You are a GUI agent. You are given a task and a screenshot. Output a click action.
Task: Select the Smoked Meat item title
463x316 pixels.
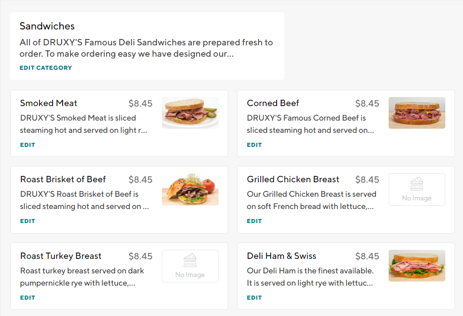pyautogui.click(x=49, y=103)
